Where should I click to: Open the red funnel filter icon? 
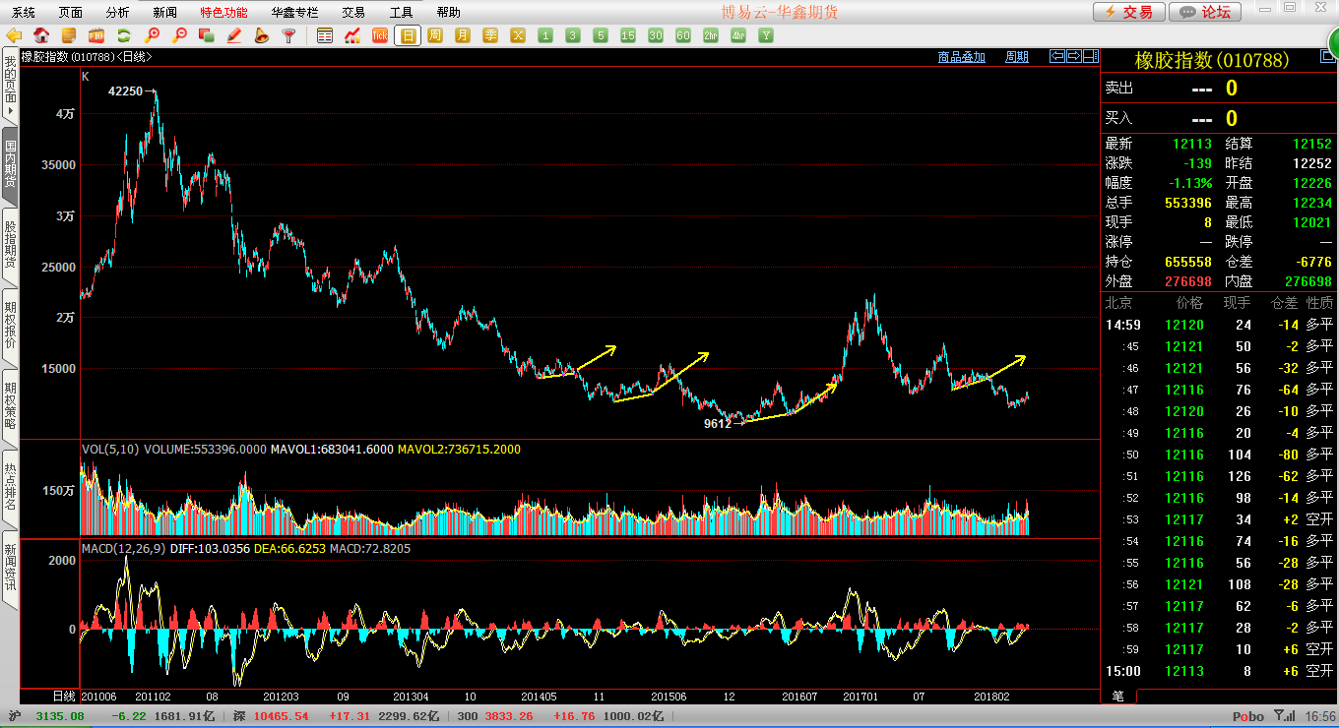point(289,35)
